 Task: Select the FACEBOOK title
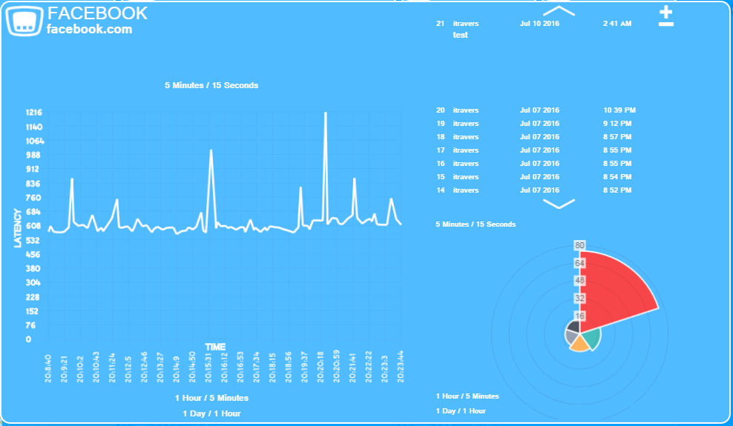pyautogui.click(x=98, y=13)
